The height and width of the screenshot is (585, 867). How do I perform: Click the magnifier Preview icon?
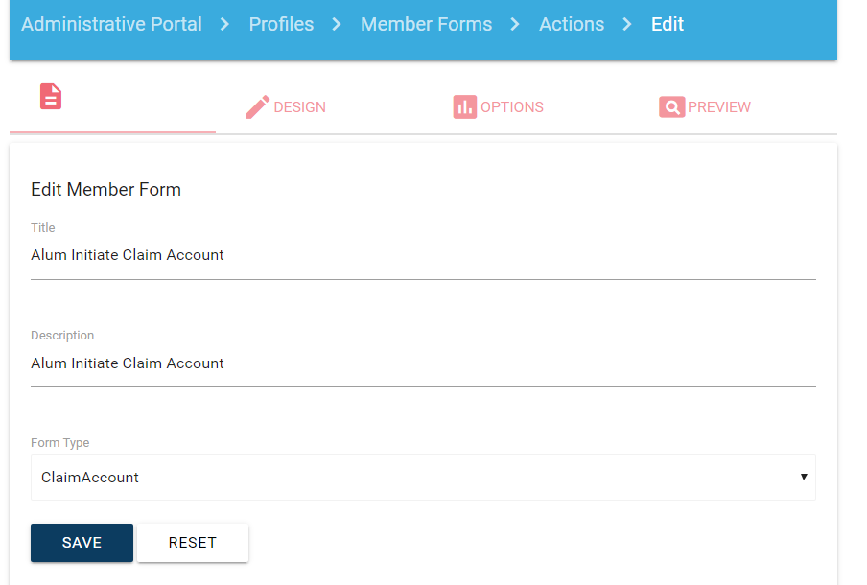[671, 107]
